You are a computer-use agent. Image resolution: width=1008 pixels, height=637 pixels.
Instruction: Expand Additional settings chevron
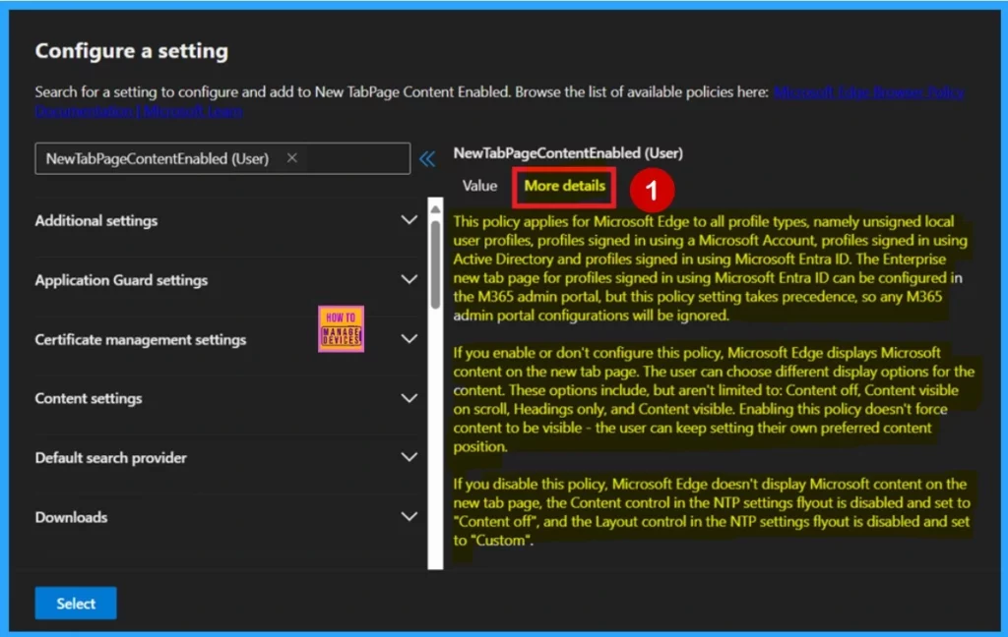[409, 220]
